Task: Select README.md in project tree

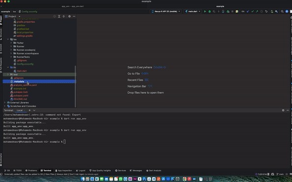Action: pyautogui.click(x=20, y=99)
